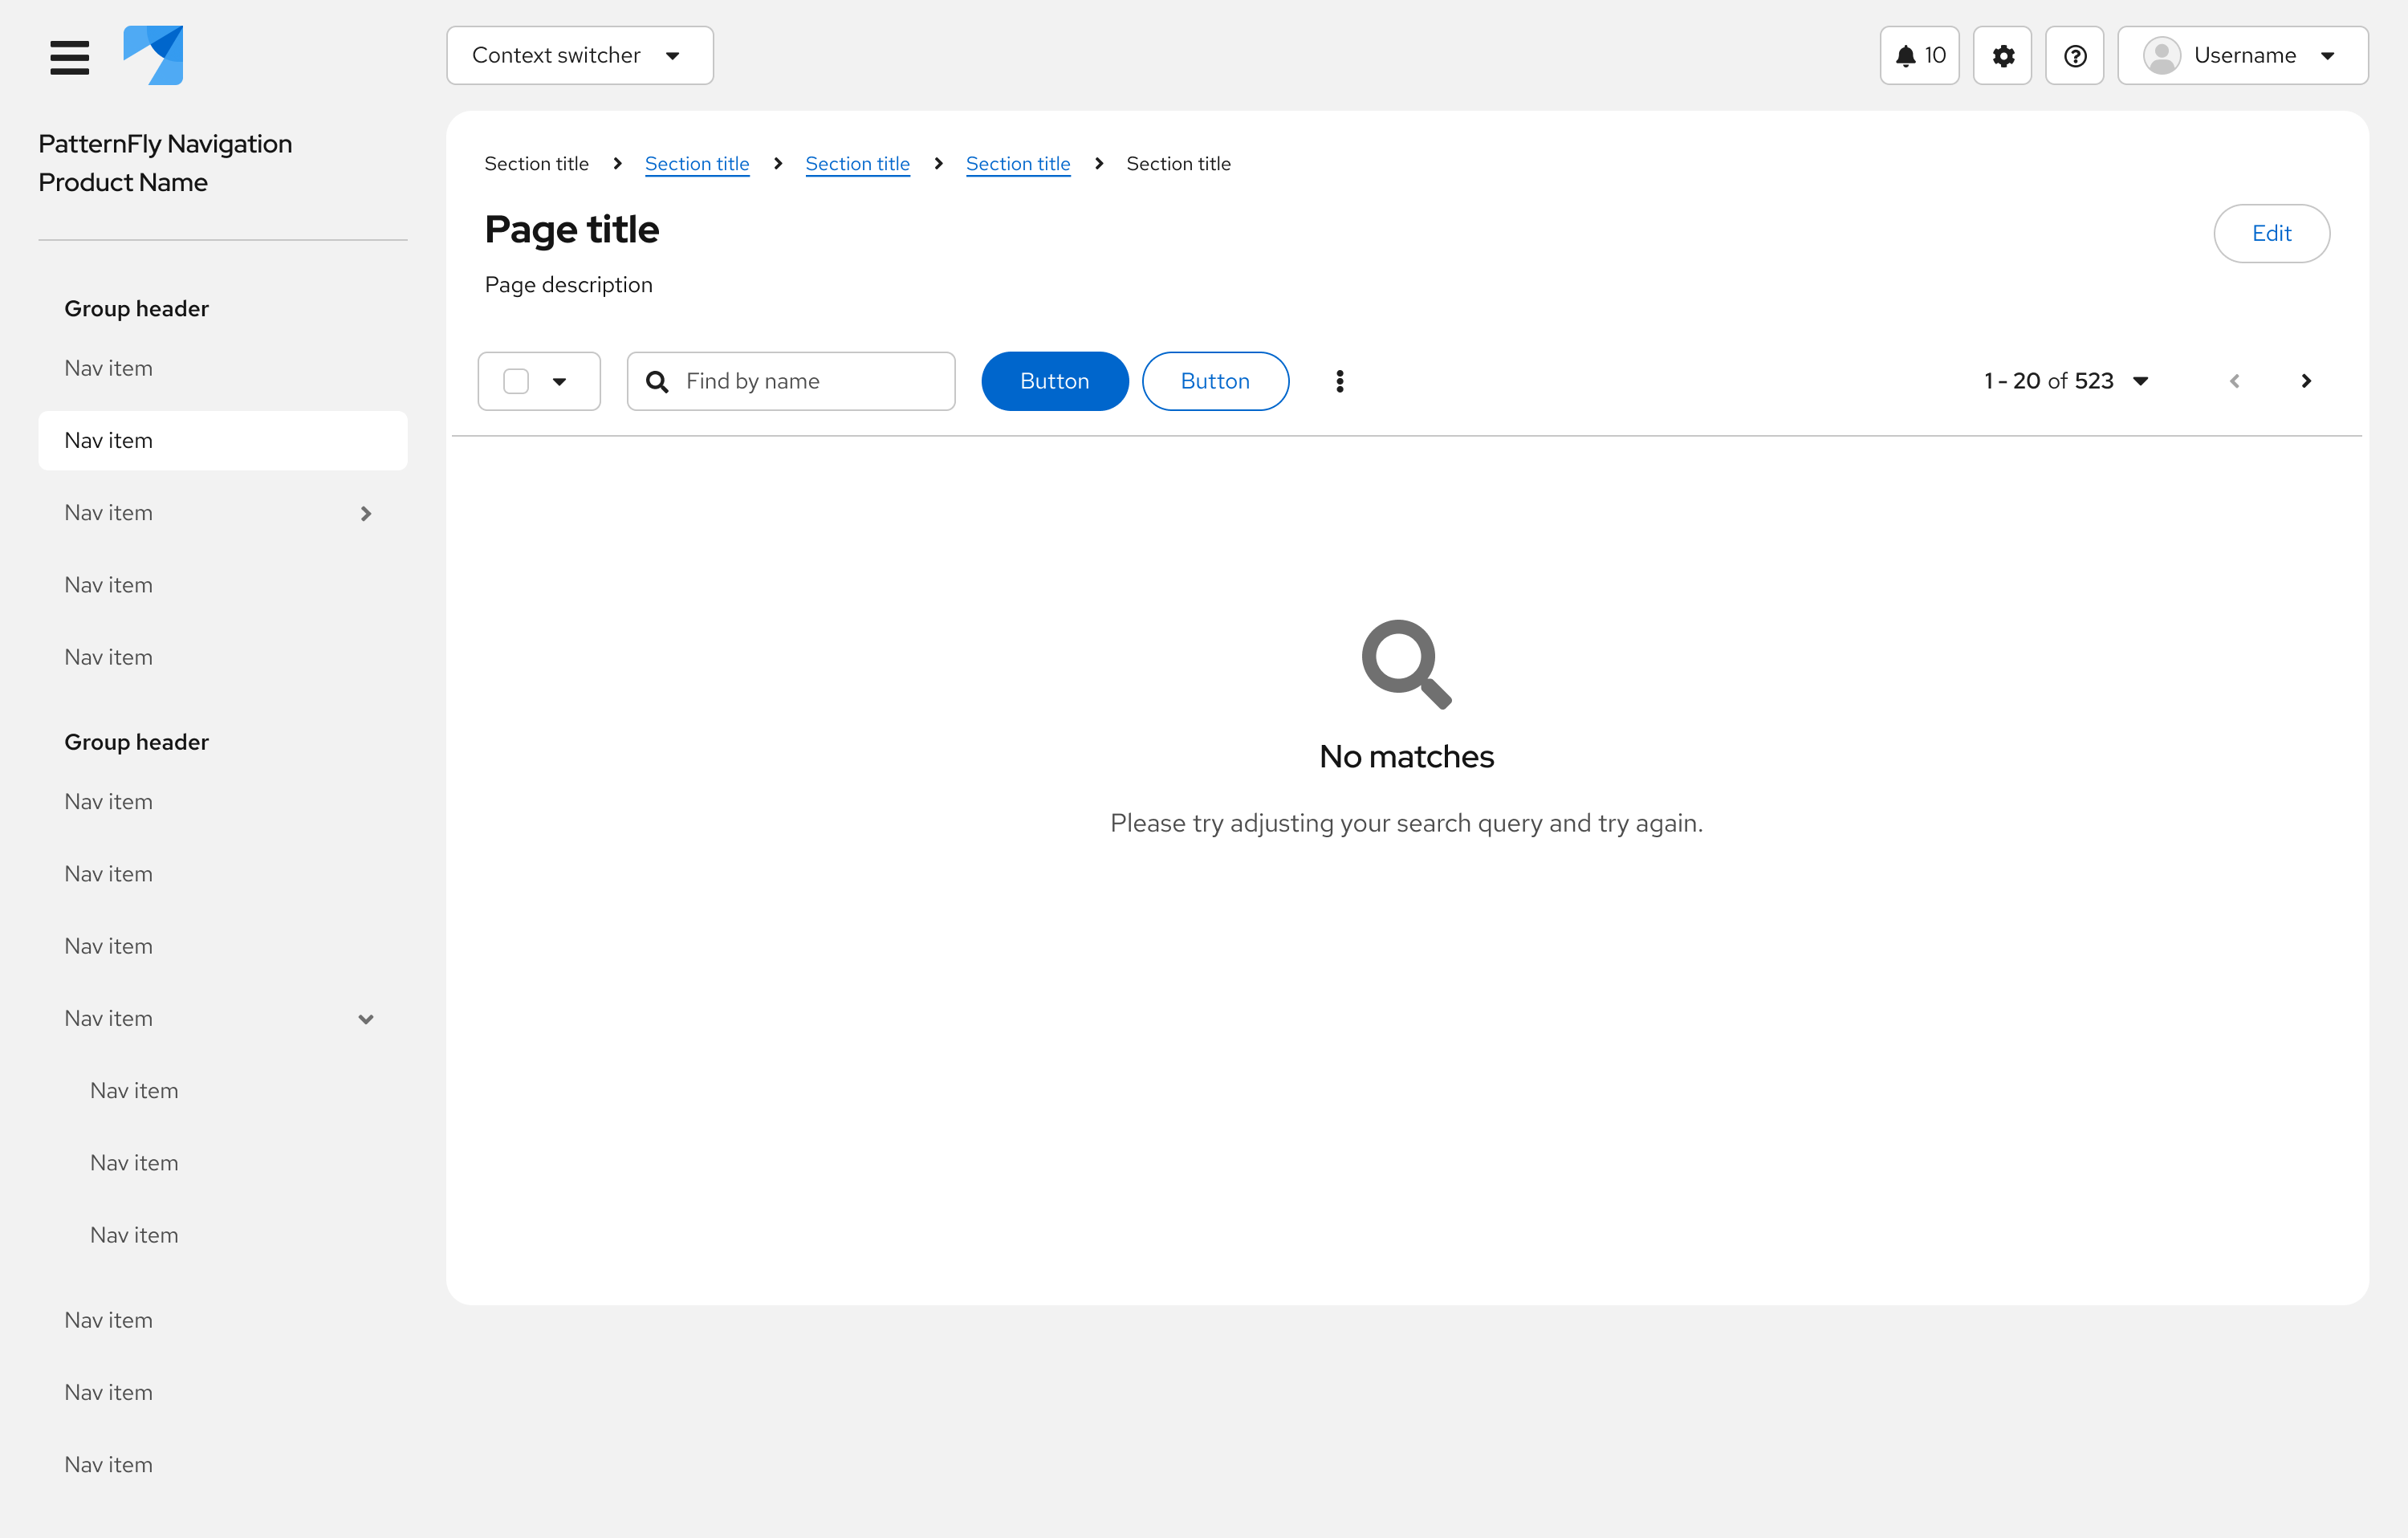The image size is (2408, 1538).
Task: Go to the next page with the right arrow
Action: point(2306,380)
